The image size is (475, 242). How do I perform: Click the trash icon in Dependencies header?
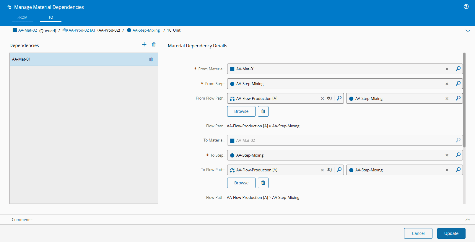click(x=154, y=44)
